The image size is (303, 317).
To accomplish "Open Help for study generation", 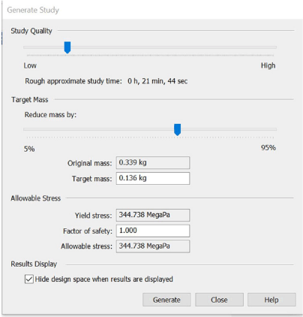I will click(271, 300).
